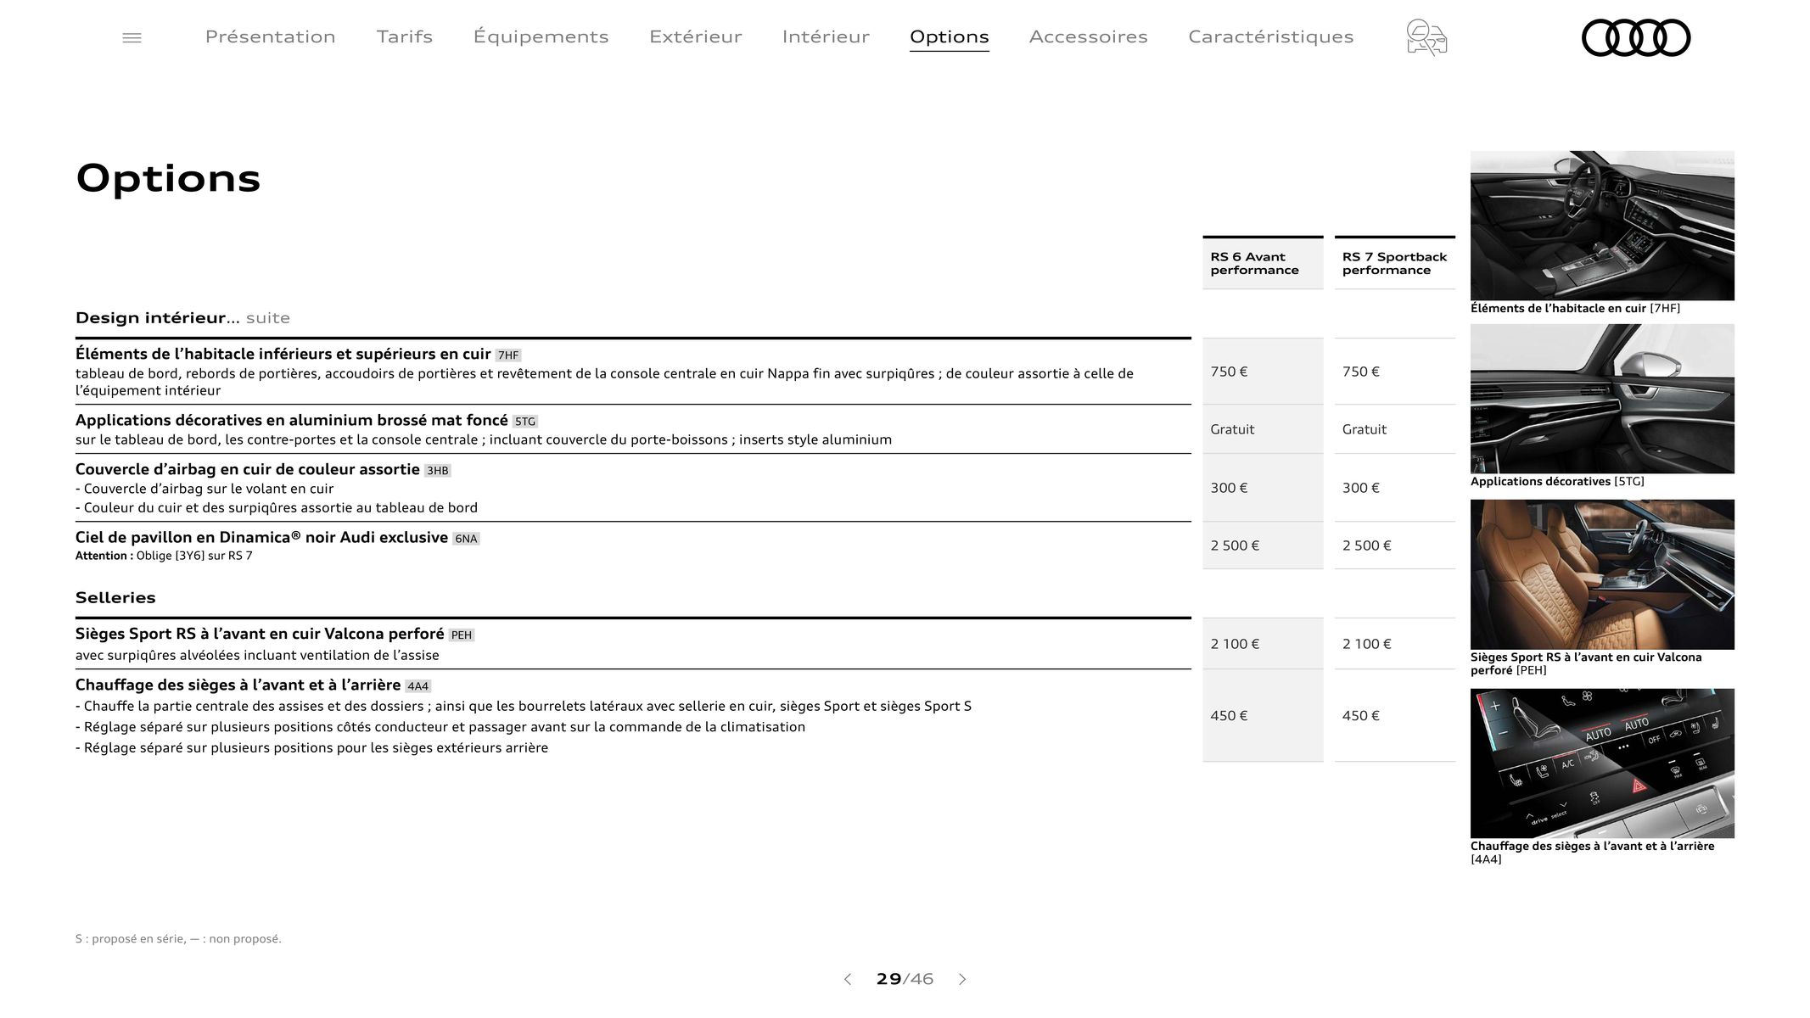Screen dimensions: 1810x1018
Task: Open the Sièges Sport RS PEH photo
Action: [x=1602, y=574]
